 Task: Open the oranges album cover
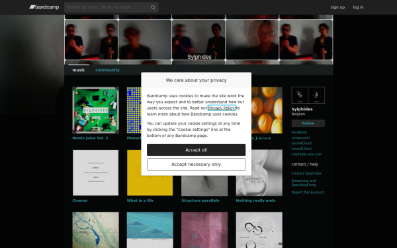pos(267,110)
